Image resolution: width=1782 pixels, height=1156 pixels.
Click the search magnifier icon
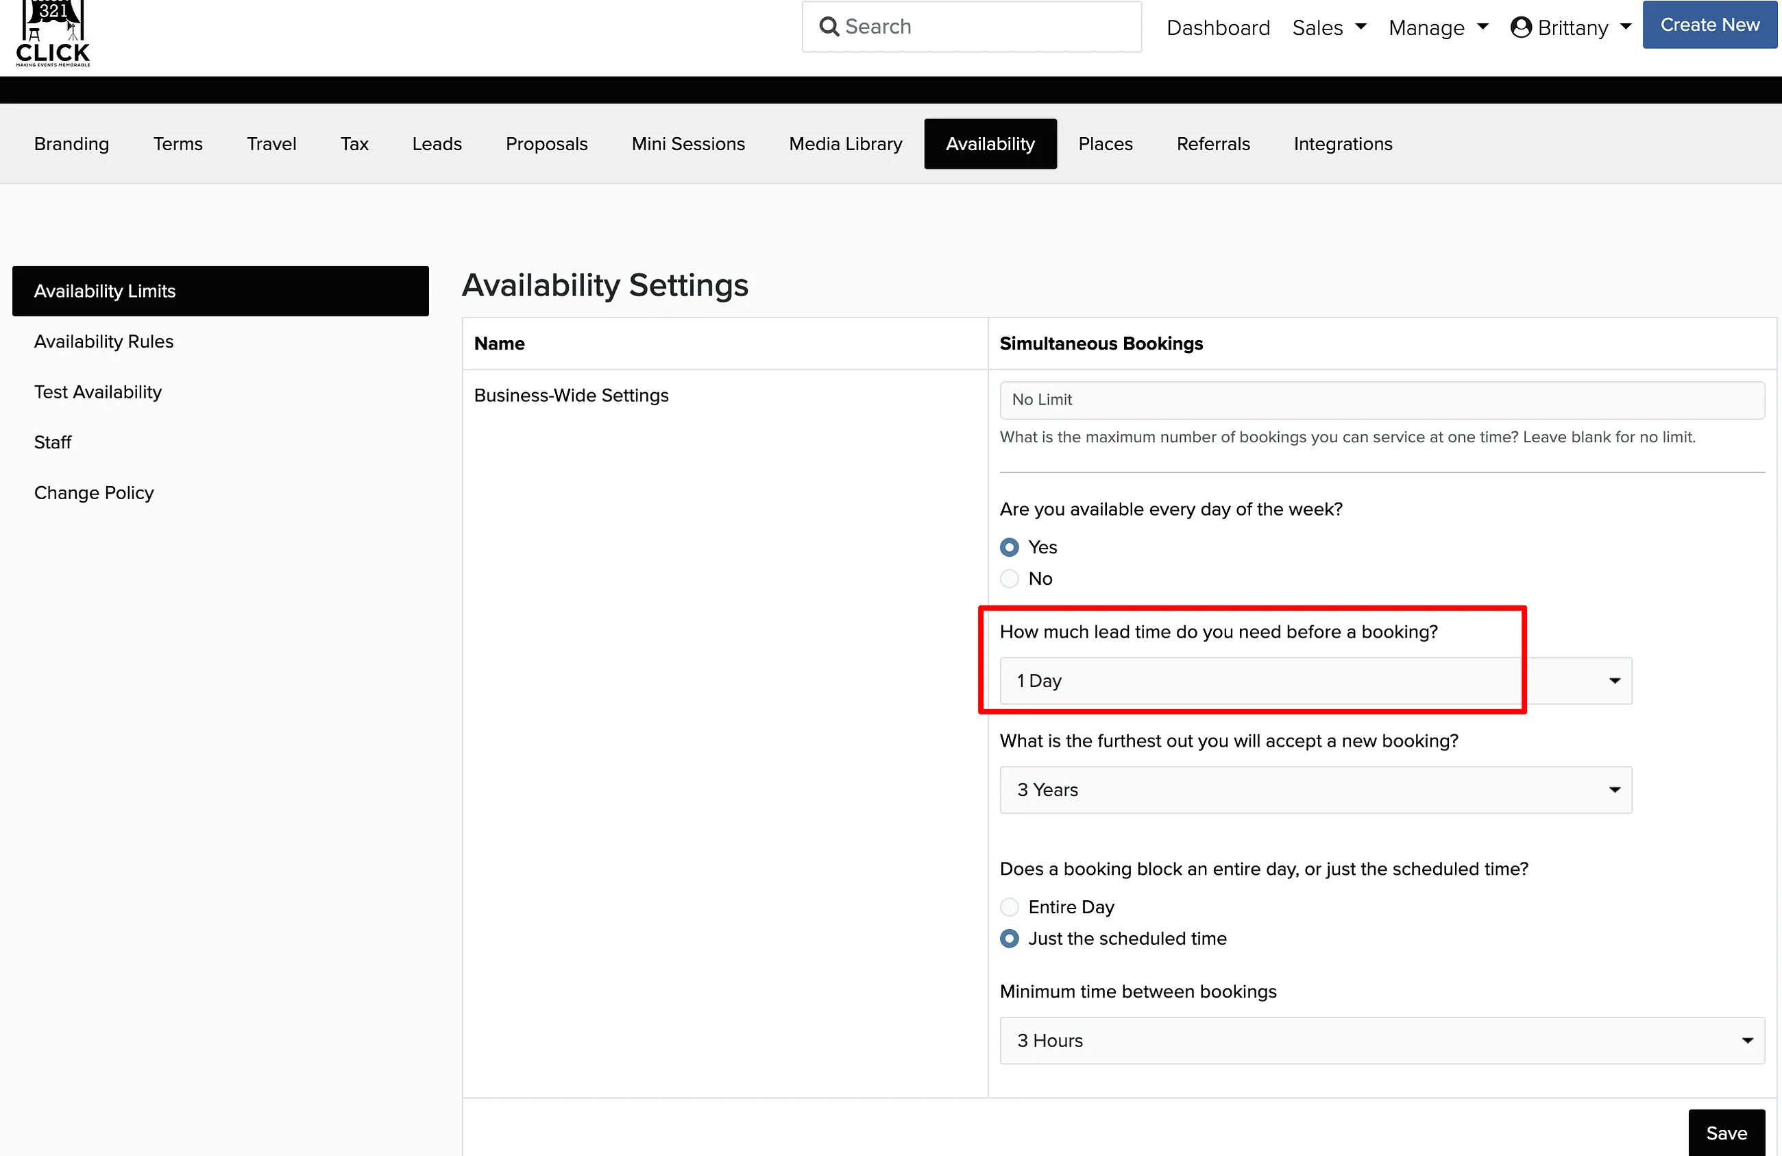click(829, 27)
